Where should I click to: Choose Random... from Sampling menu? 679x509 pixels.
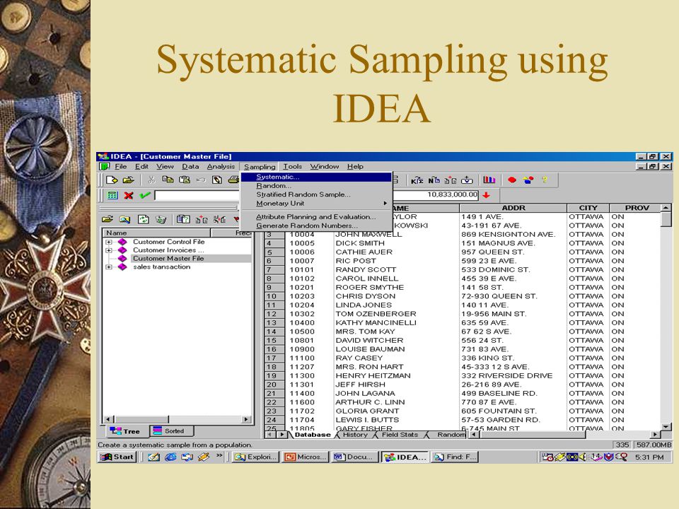click(317, 186)
